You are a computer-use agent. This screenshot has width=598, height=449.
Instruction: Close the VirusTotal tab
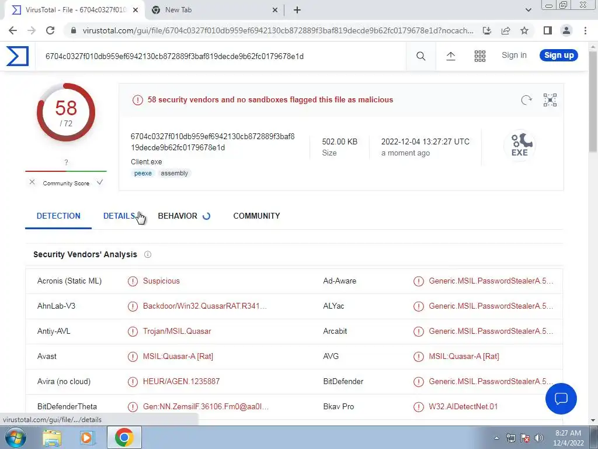(135, 11)
